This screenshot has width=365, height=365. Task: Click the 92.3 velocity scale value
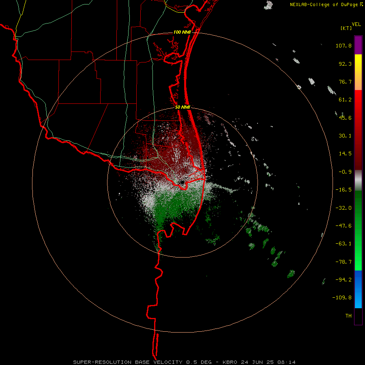pos(345,64)
